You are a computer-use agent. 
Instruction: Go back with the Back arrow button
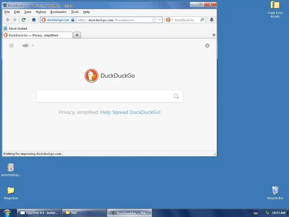[x=8, y=20]
